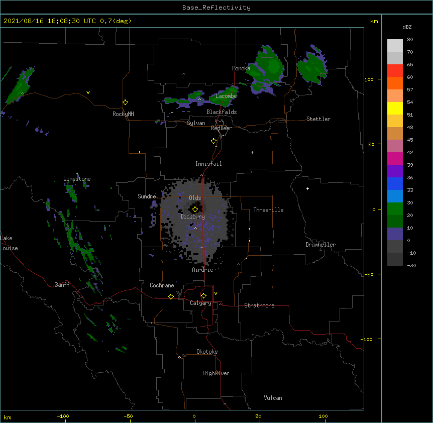This screenshot has width=433, height=423.
Task: Click the Calgary city label
Action: [200, 303]
